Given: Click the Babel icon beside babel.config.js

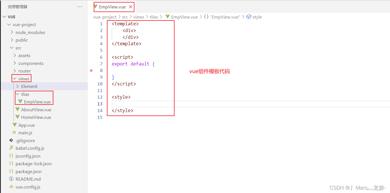Looking at the screenshot, I should [11, 148].
